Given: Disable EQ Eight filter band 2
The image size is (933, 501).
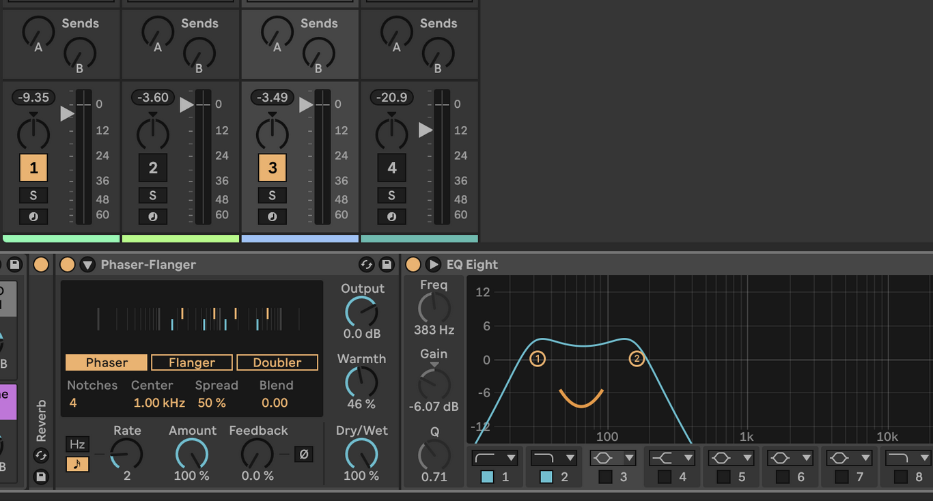Looking at the screenshot, I should click(546, 477).
